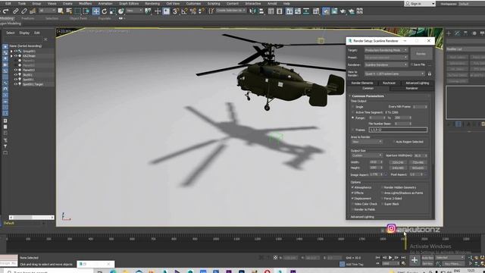Toggle the 3D Snaps icon
This screenshot has height=273, width=485.
[176, 11]
